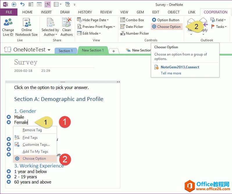Click the notebook icon beside OneNoteTest
This screenshot has width=232, height=194.
8,49
